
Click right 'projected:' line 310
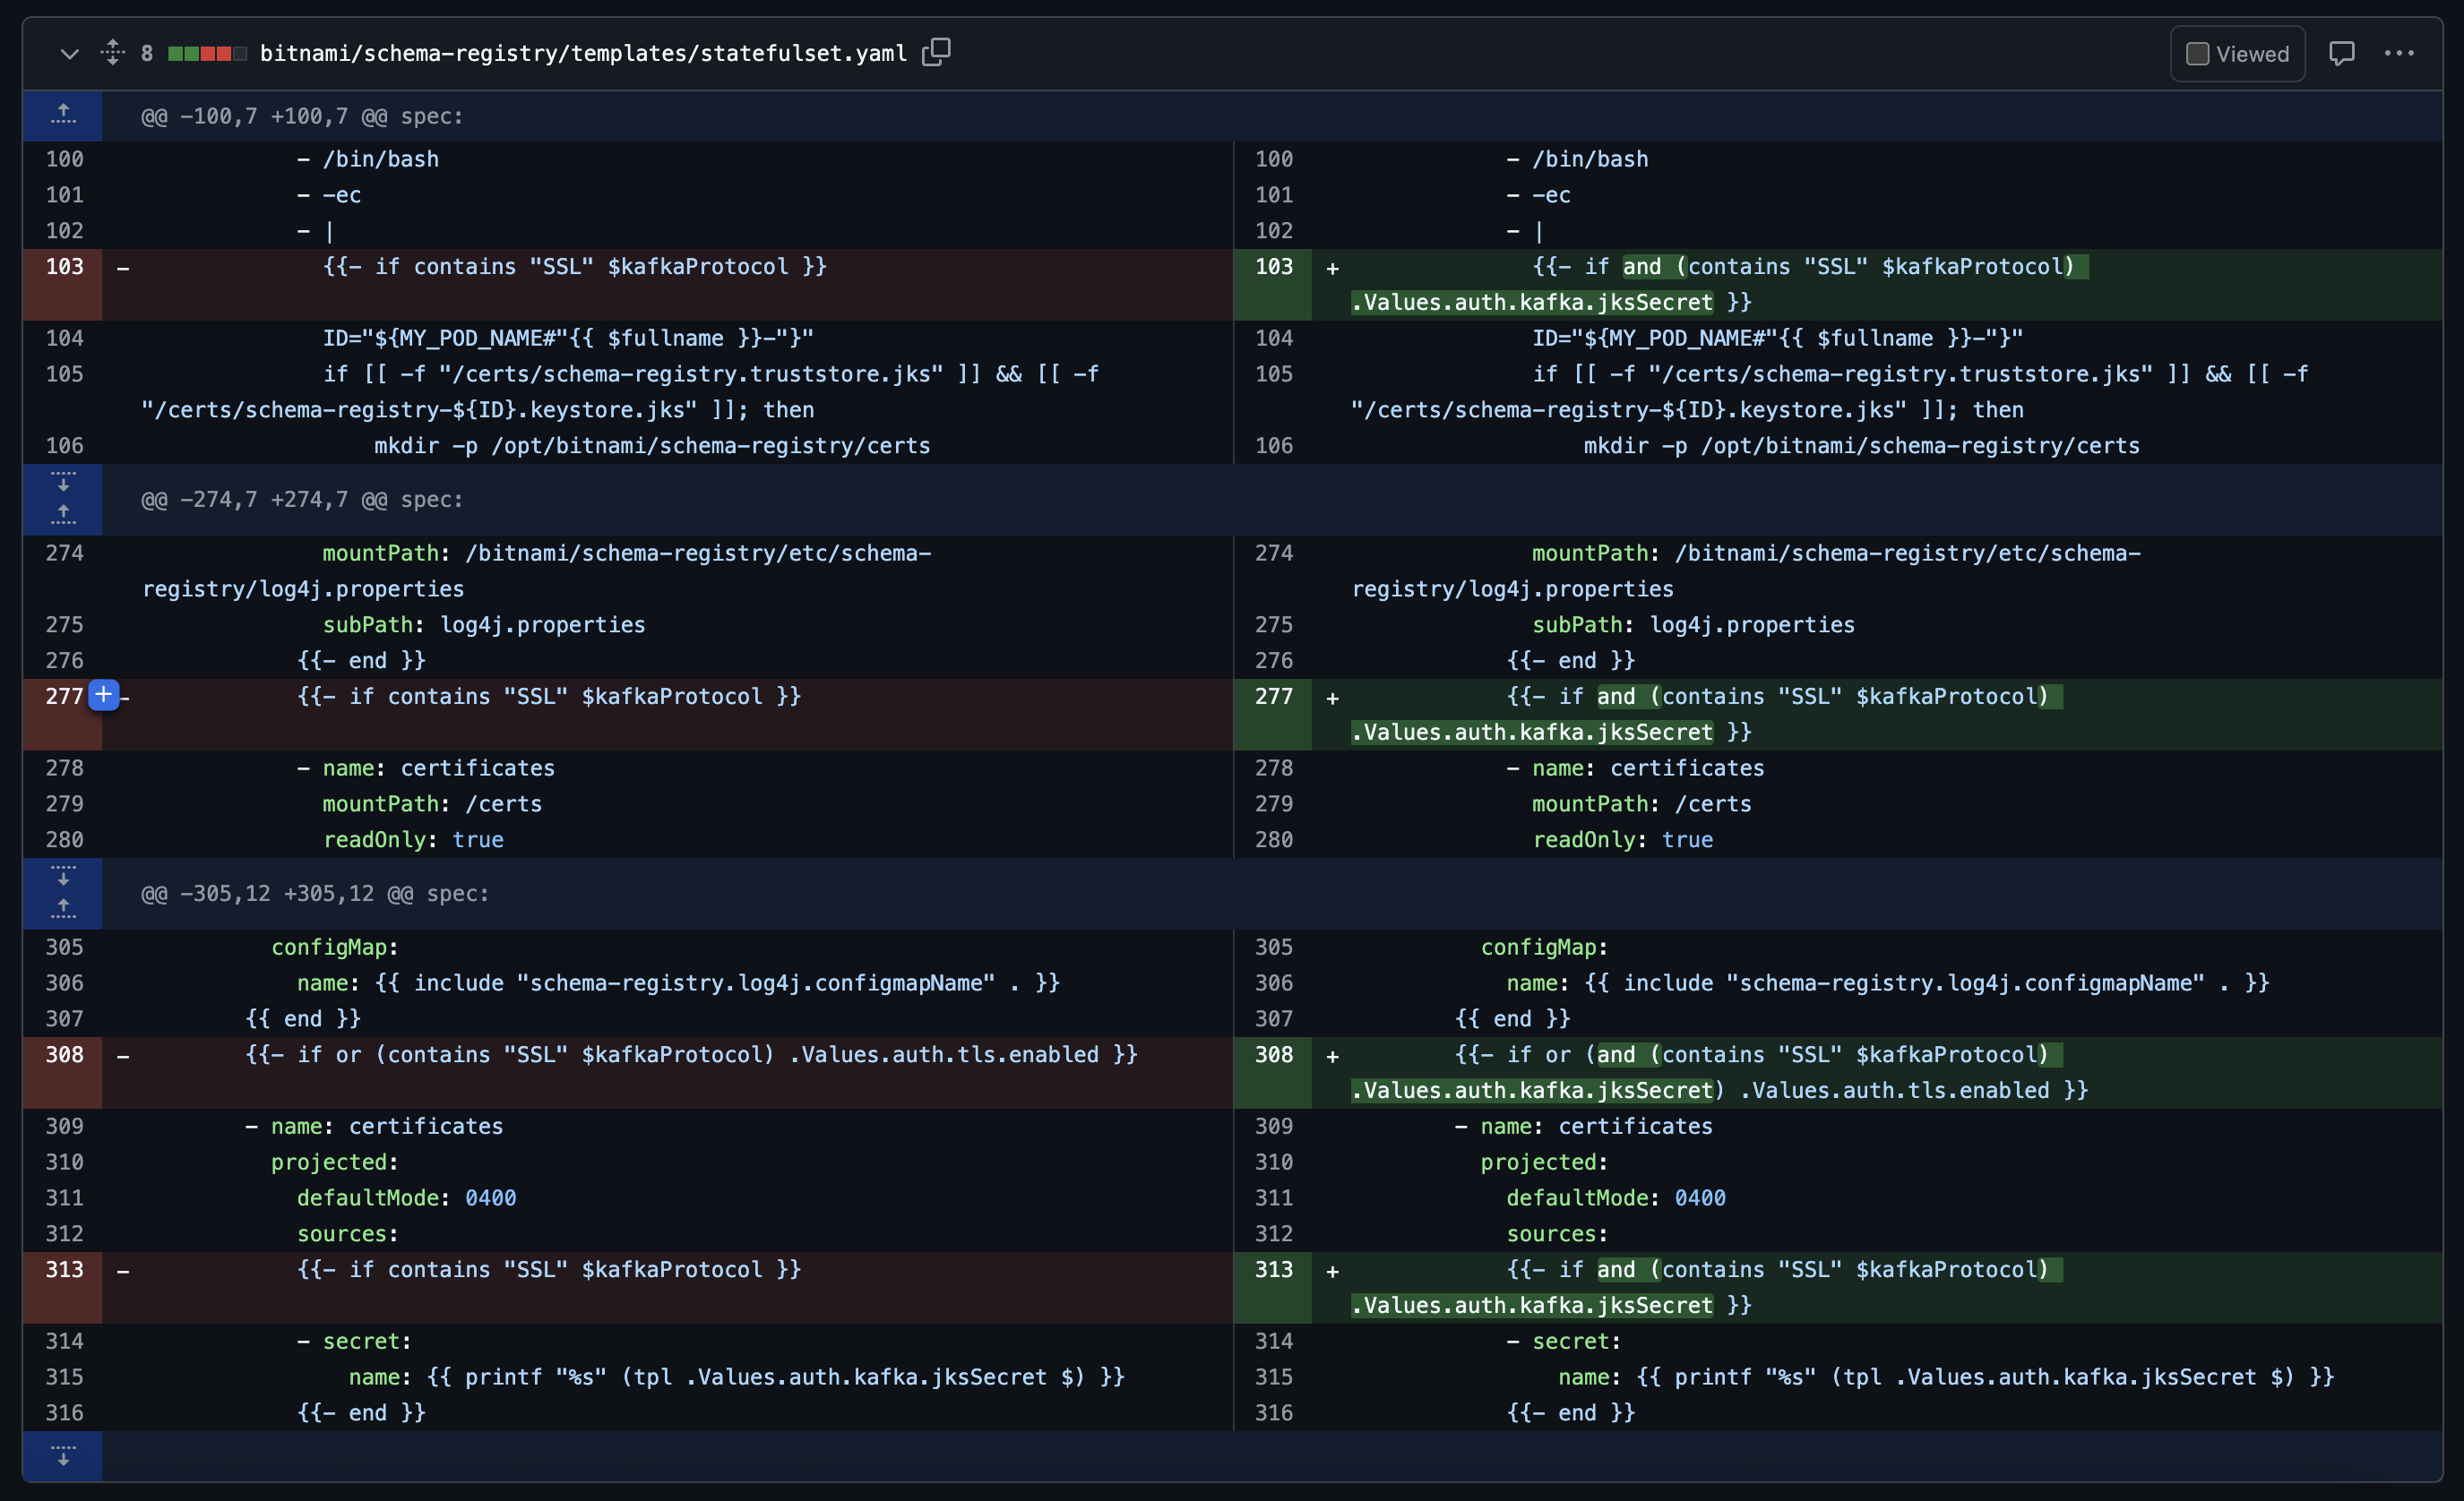(x=1544, y=1162)
